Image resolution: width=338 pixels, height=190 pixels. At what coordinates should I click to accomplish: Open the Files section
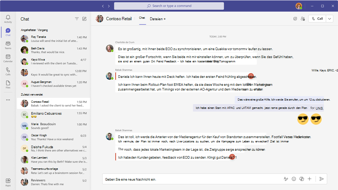point(8,85)
